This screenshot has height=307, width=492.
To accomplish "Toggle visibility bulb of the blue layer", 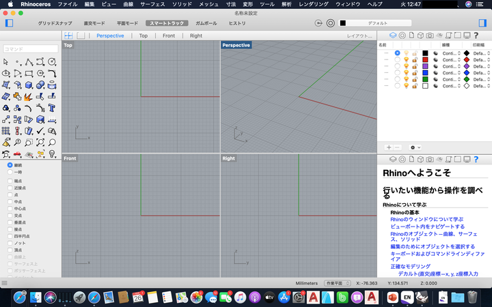I will point(406,73).
